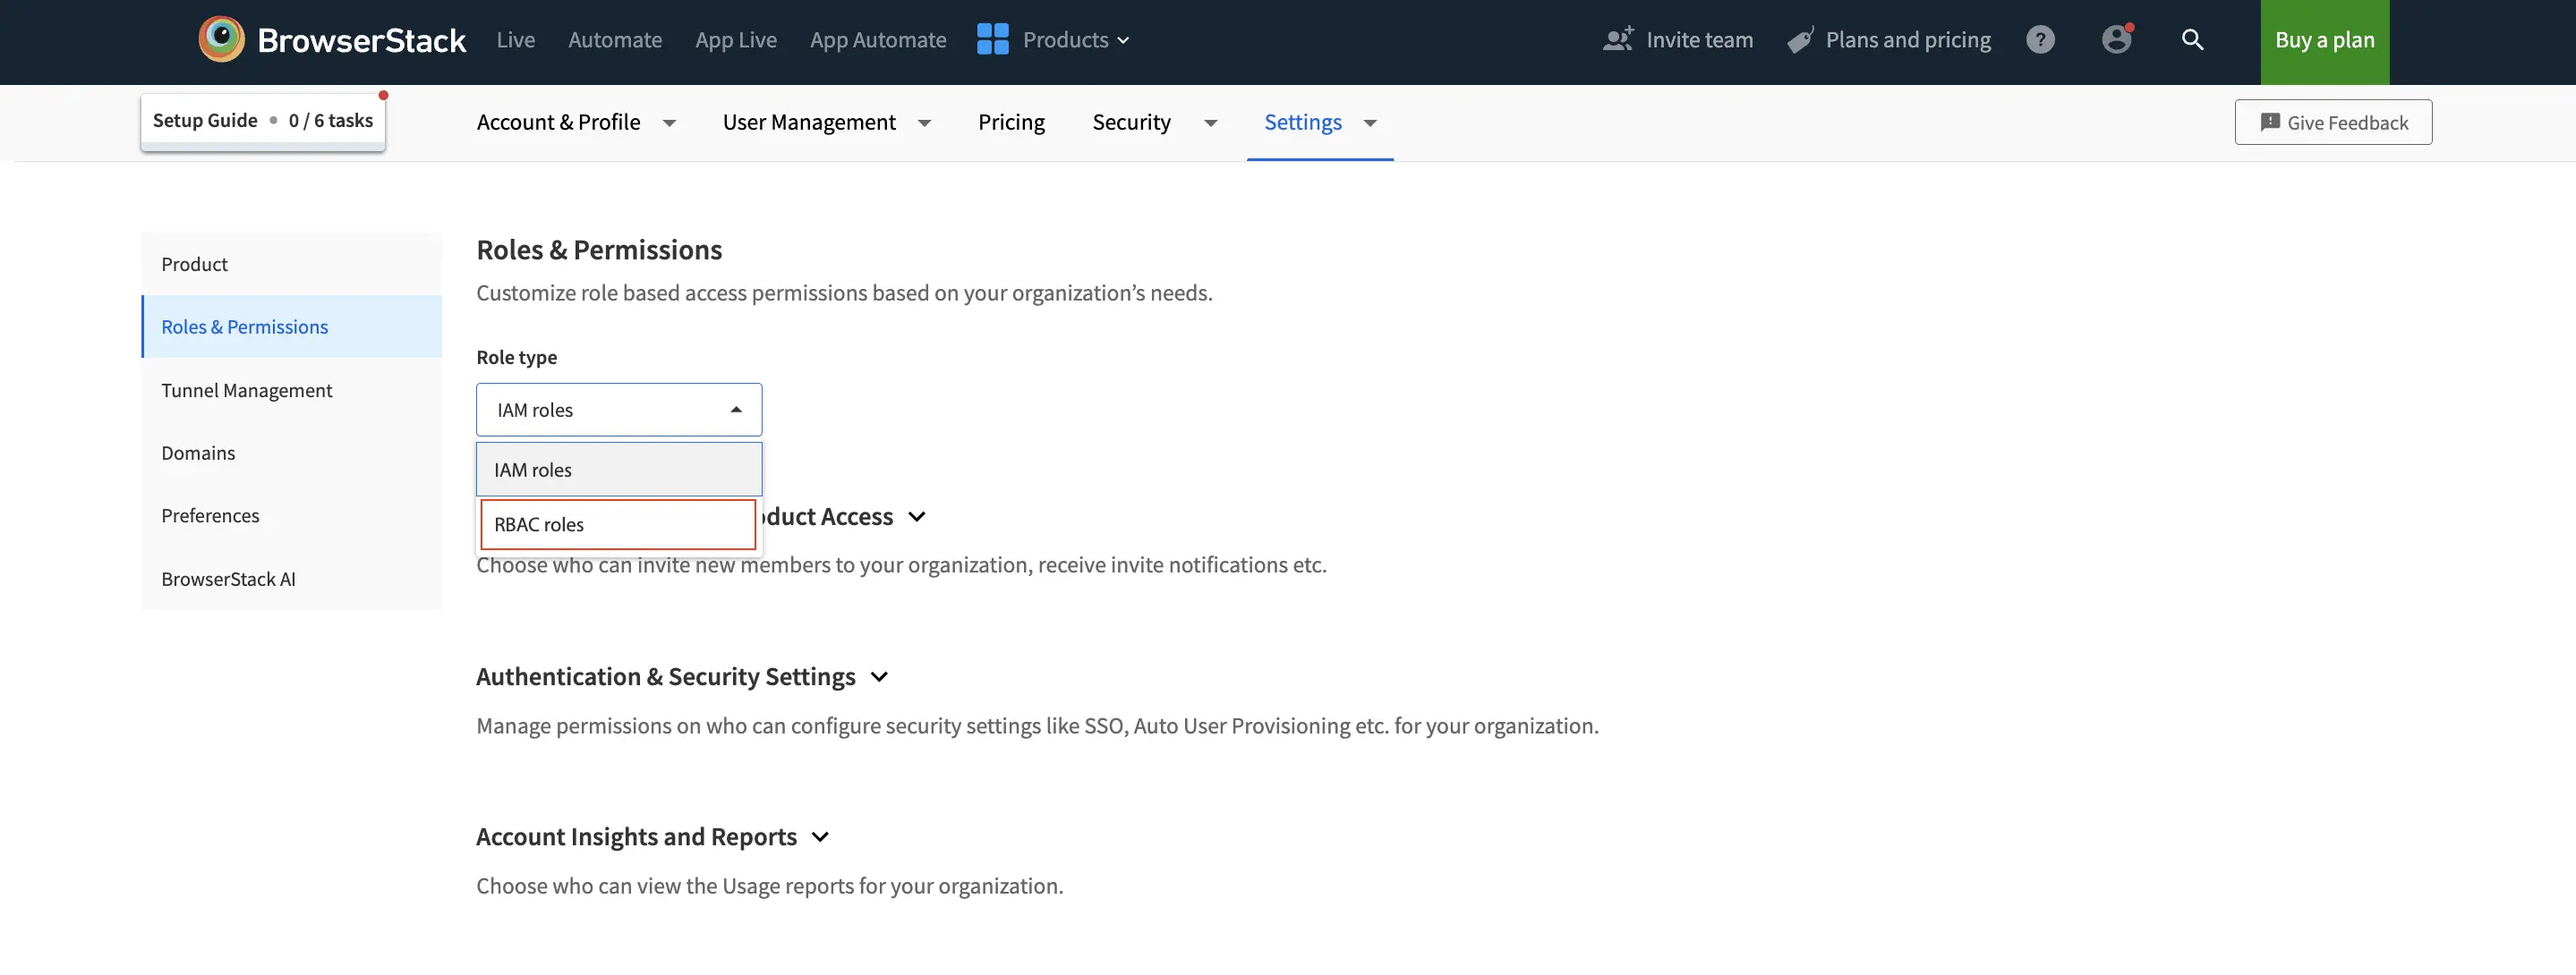The width and height of the screenshot is (2576, 975).
Task: Collapse Account Insights and Reports section
Action: [x=820, y=837]
